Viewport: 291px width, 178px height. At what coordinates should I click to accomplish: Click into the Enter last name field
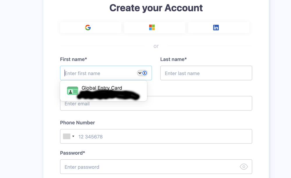coord(206,73)
